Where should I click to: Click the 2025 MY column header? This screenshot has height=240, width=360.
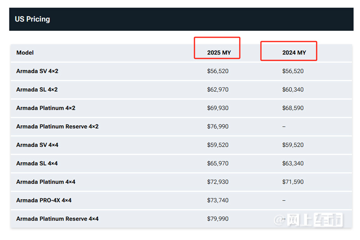tap(219, 53)
